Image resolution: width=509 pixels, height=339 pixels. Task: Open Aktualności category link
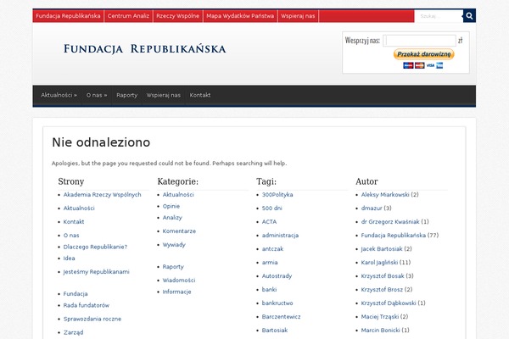coord(178,195)
